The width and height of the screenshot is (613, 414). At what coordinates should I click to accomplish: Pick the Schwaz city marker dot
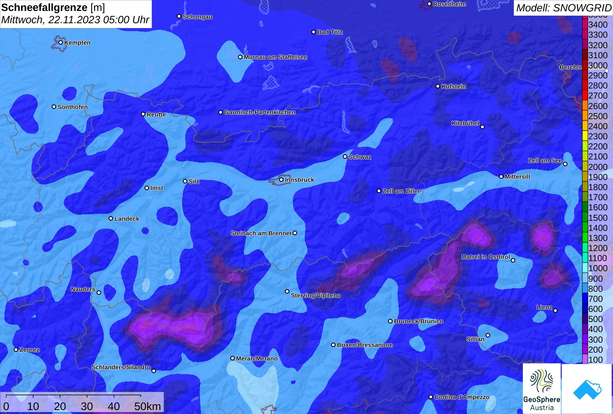[x=345, y=156]
